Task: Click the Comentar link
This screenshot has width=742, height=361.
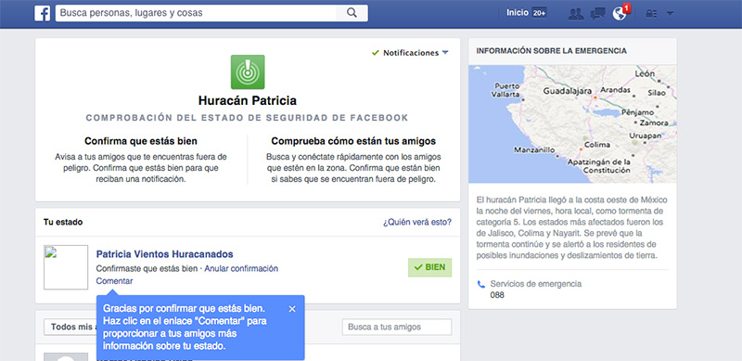Action: pos(114,281)
